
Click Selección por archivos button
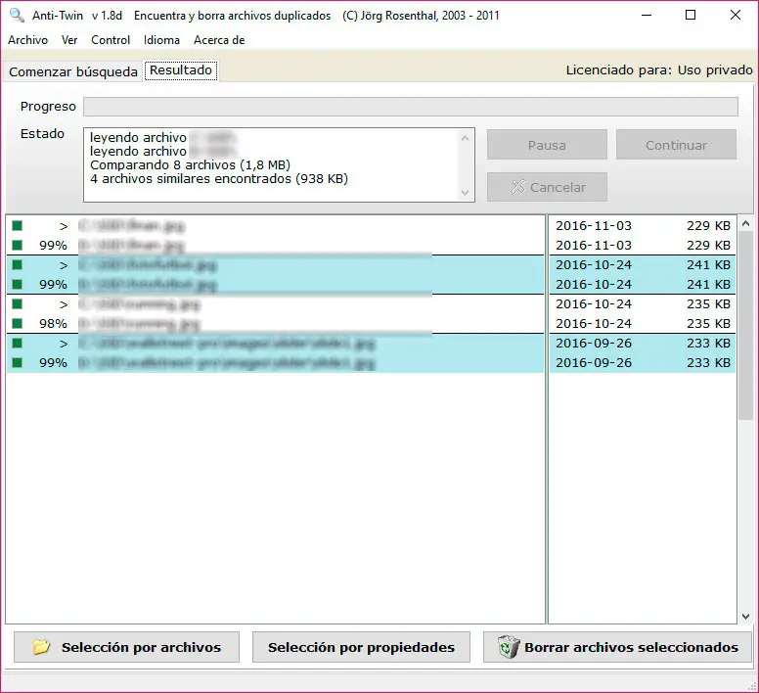pos(126,647)
